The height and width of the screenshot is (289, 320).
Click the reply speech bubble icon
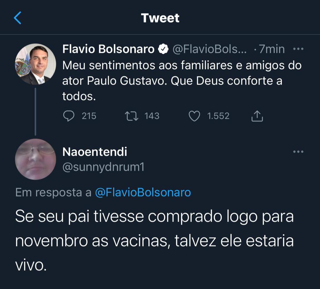point(69,116)
